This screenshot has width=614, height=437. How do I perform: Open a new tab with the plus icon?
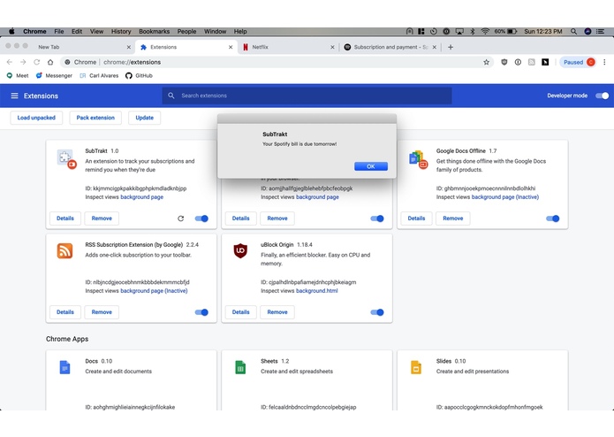pos(451,47)
